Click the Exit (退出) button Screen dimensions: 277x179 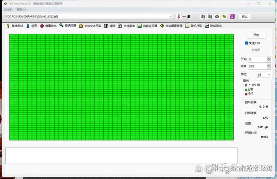click(245, 17)
